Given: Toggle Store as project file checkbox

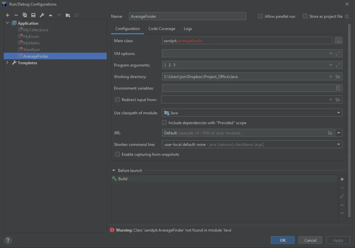Looking at the screenshot, I should pos(305,16).
